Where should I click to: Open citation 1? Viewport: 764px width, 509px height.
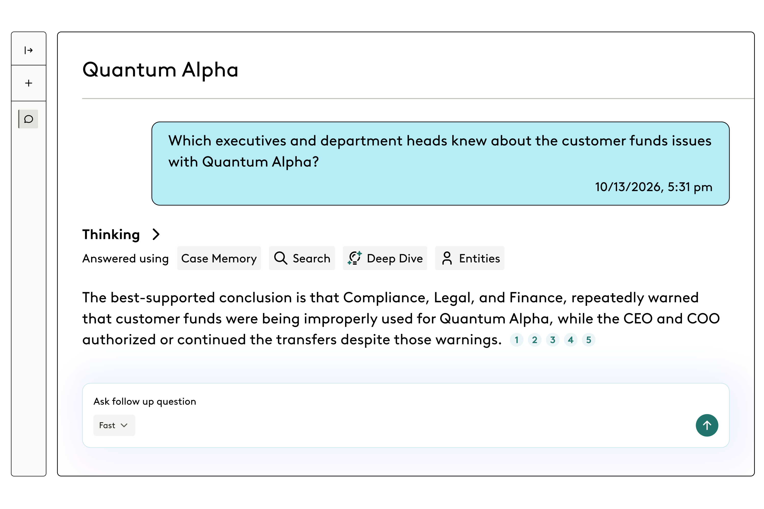click(516, 340)
